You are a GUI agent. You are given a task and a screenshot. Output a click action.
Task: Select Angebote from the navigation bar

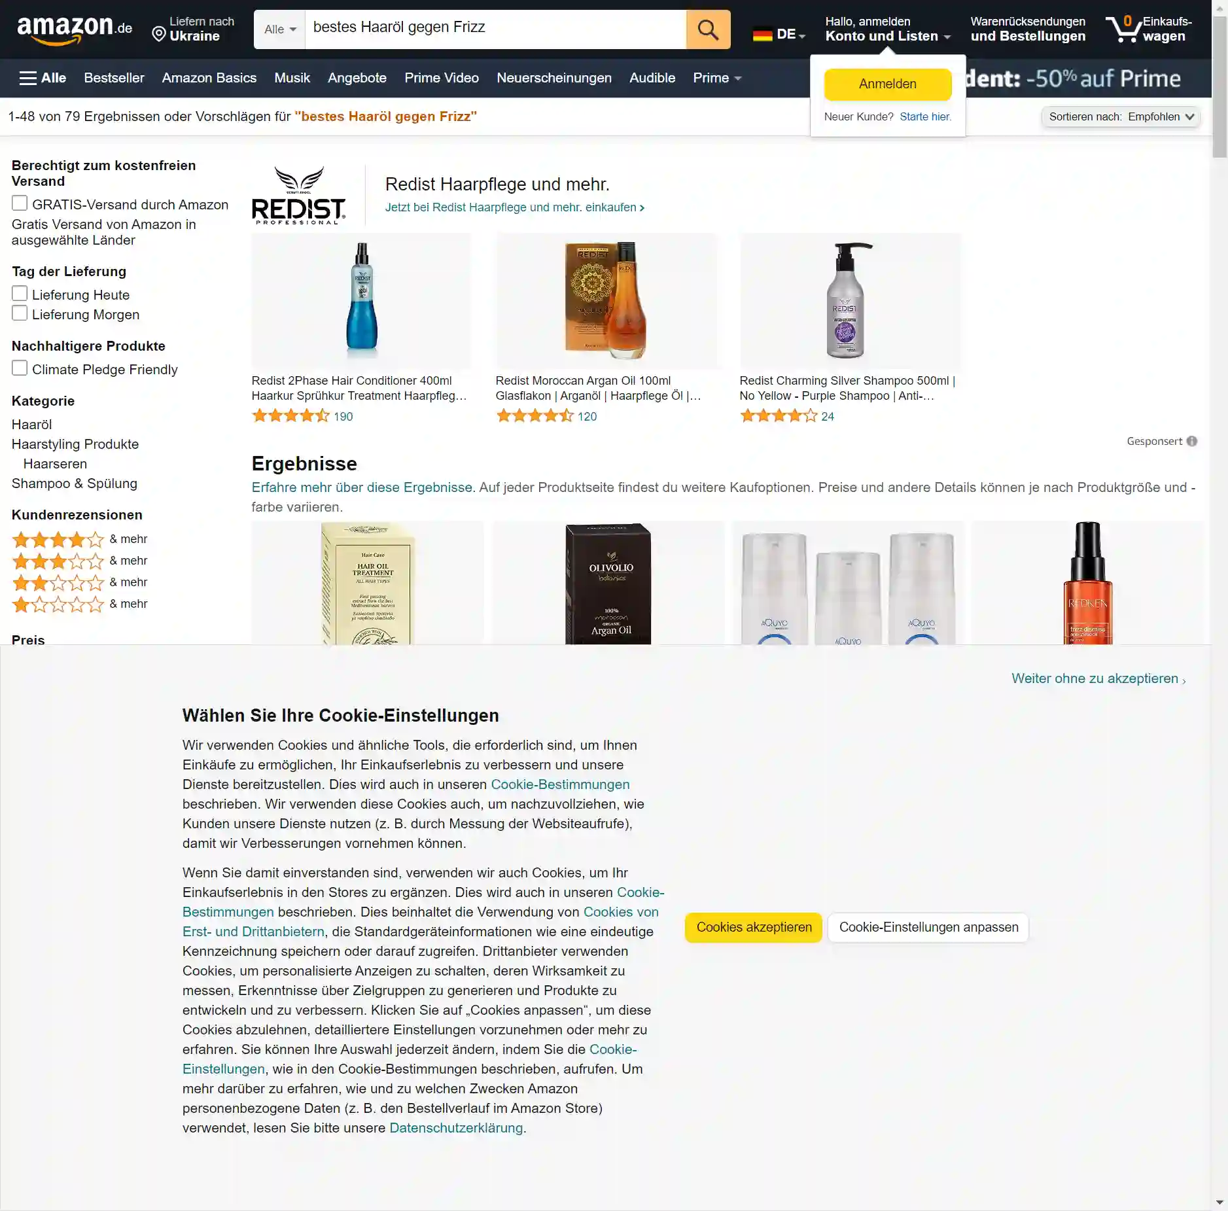pyautogui.click(x=357, y=78)
